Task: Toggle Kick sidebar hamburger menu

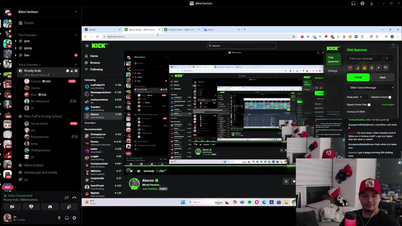Action: pos(87,46)
